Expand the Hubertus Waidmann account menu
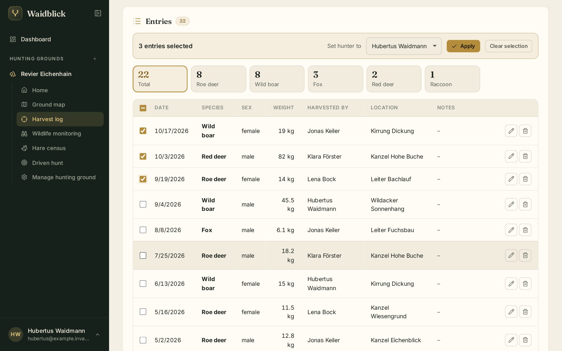Viewport: 562px width, 351px height. point(55,334)
